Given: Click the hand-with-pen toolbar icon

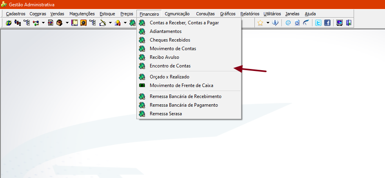Looking at the screenshot, I should pos(103,23).
